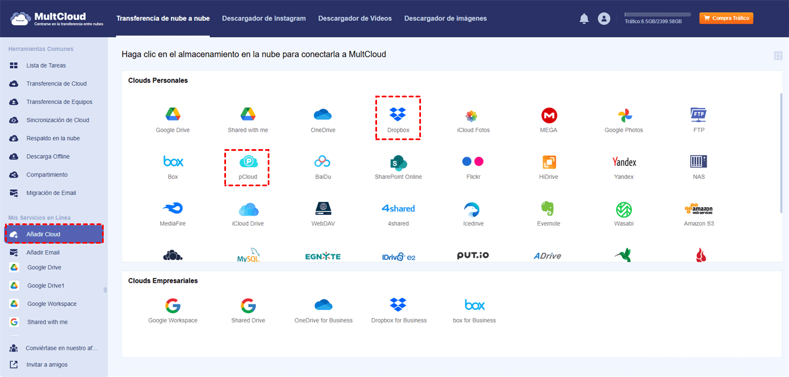Viewport: 789px width, 377px height.
Task: Open Sincronización de Cloud tool
Action: 54,120
